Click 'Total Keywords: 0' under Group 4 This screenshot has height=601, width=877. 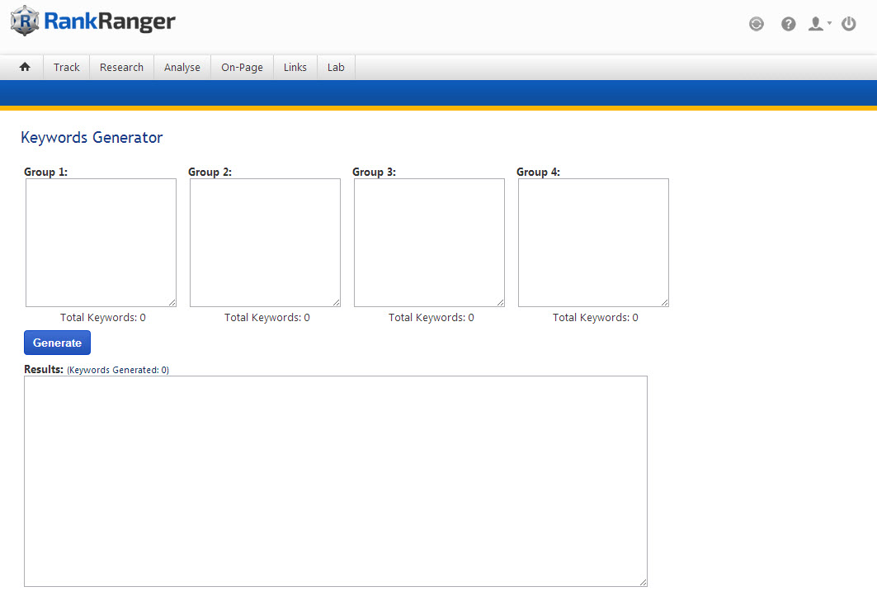[595, 317]
